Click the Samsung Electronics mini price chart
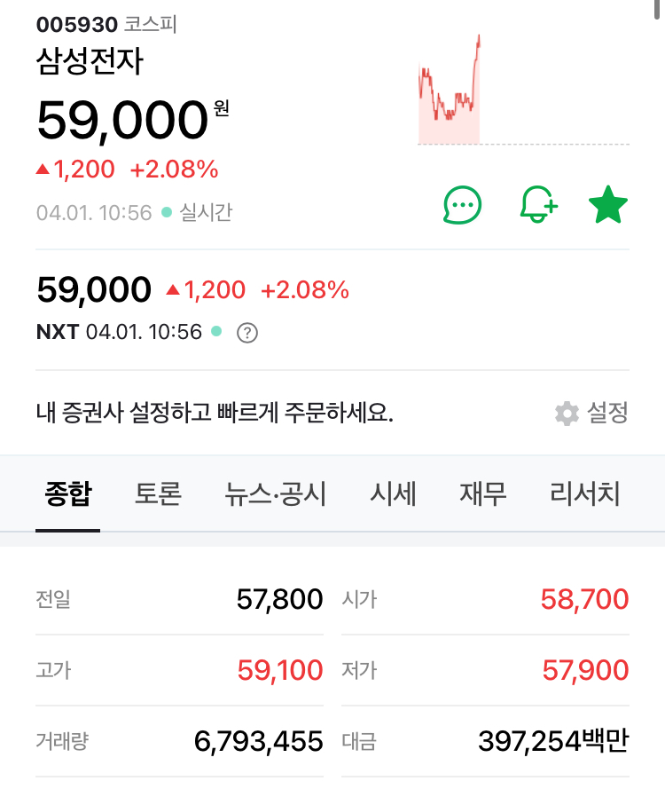Viewport: 665px width, 789px height. pos(450,91)
